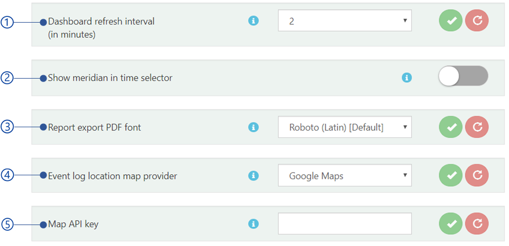Click the Map API key input field
The height and width of the screenshot is (246, 509).
[345, 223]
